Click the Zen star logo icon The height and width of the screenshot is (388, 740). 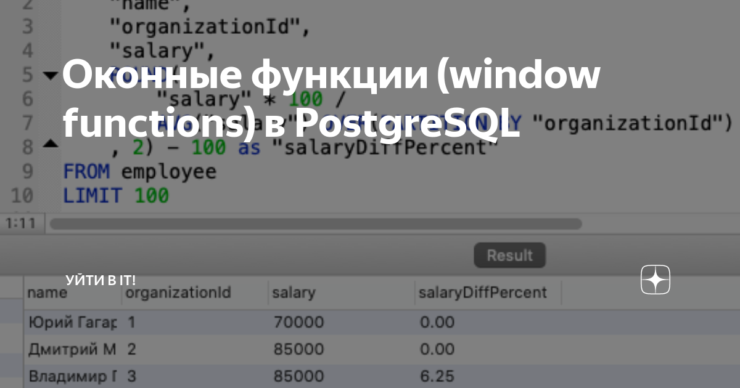pyautogui.click(x=655, y=280)
